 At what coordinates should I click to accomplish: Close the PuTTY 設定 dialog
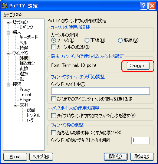[x=152, y=6]
